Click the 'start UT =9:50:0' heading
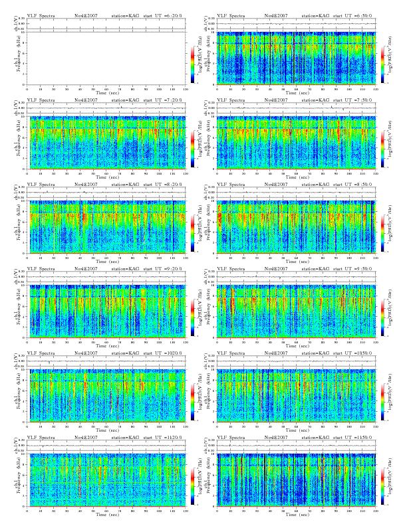The width and height of the screenshot is (407, 526). (x=352, y=269)
